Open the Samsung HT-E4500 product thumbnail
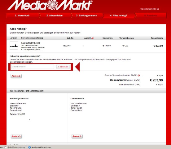This screenshot has width=171, height=149. (x=14, y=46)
